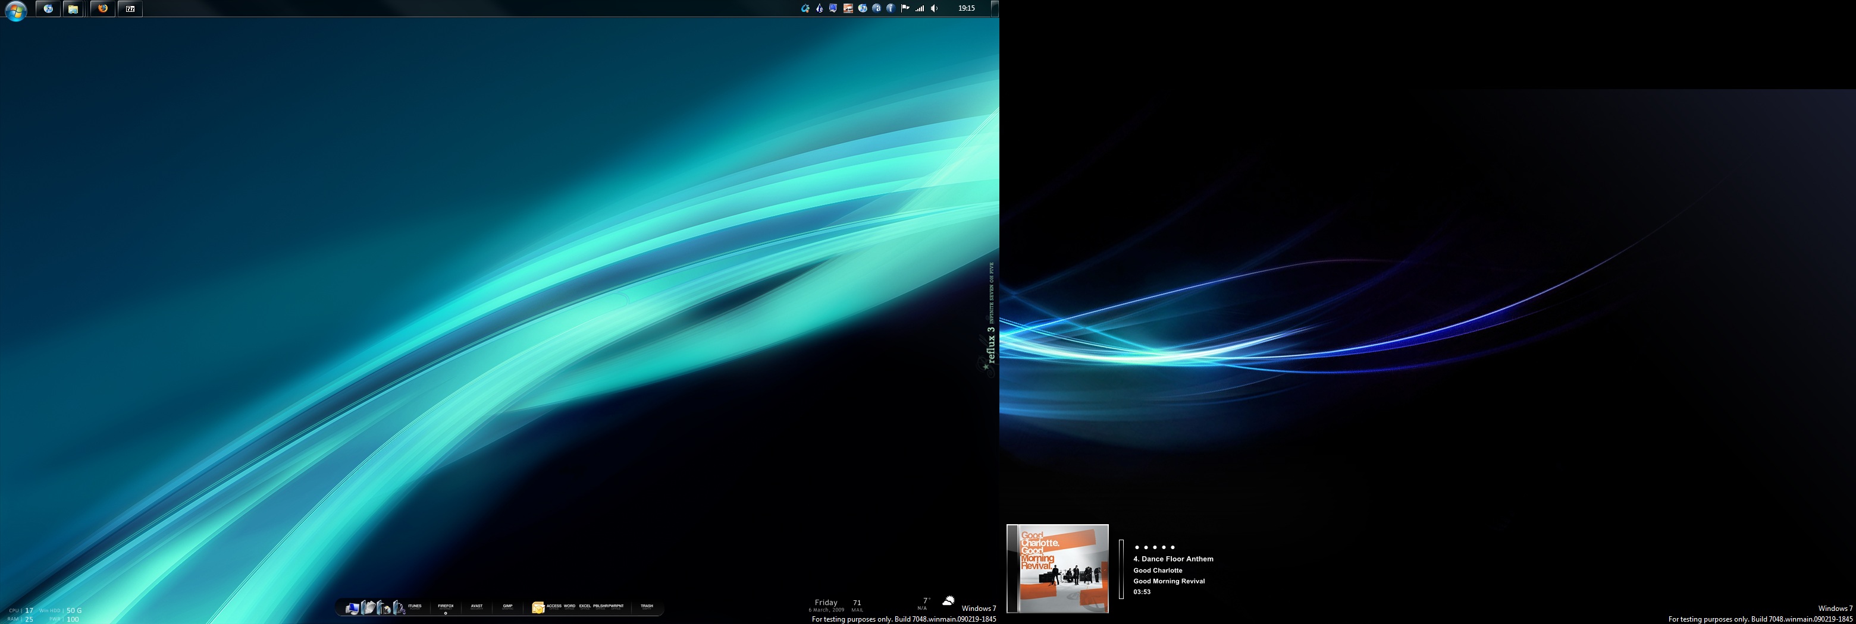Launch GIMP from the dock
Viewport: 1856px width, 624px height.
coord(507,607)
